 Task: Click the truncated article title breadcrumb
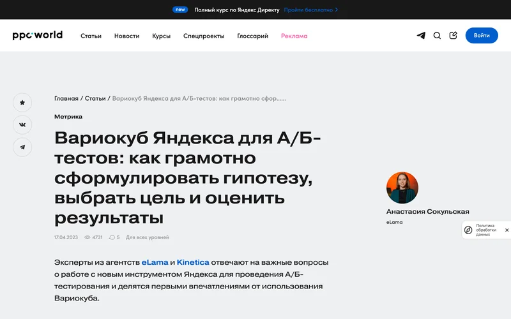[199, 98]
